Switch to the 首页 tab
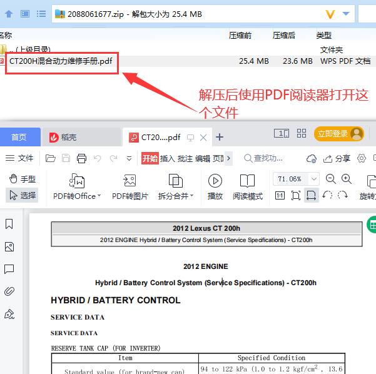This screenshot has width=376, height=374. 19,137
